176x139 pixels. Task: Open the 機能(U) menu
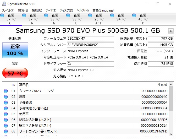[x=37, y=10]
